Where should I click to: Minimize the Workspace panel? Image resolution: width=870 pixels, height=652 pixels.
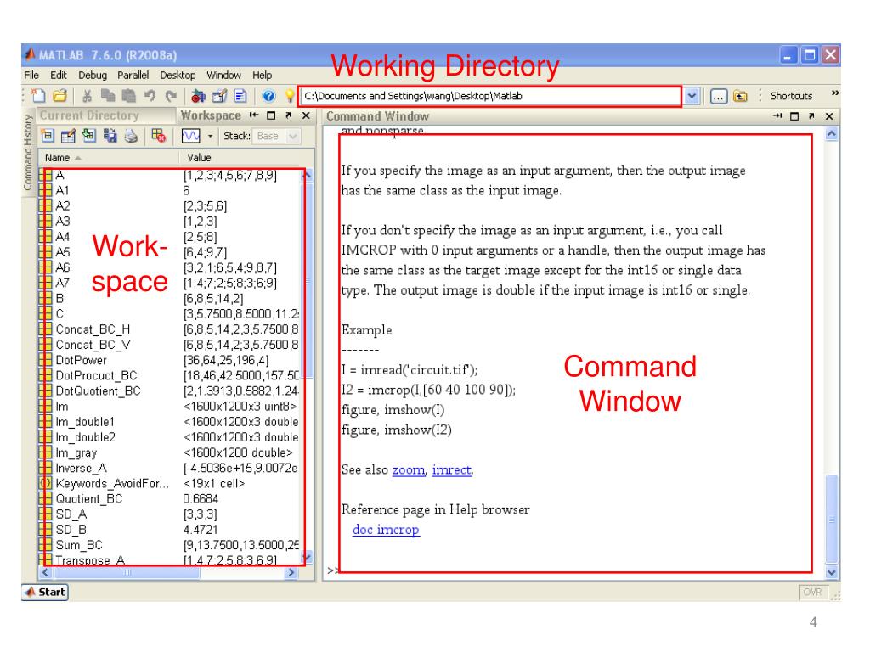[x=254, y=115]
